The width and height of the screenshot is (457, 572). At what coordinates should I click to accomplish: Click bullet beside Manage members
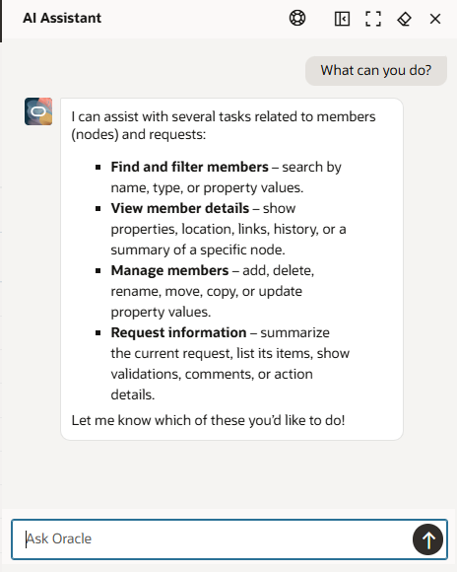point(98,271)
